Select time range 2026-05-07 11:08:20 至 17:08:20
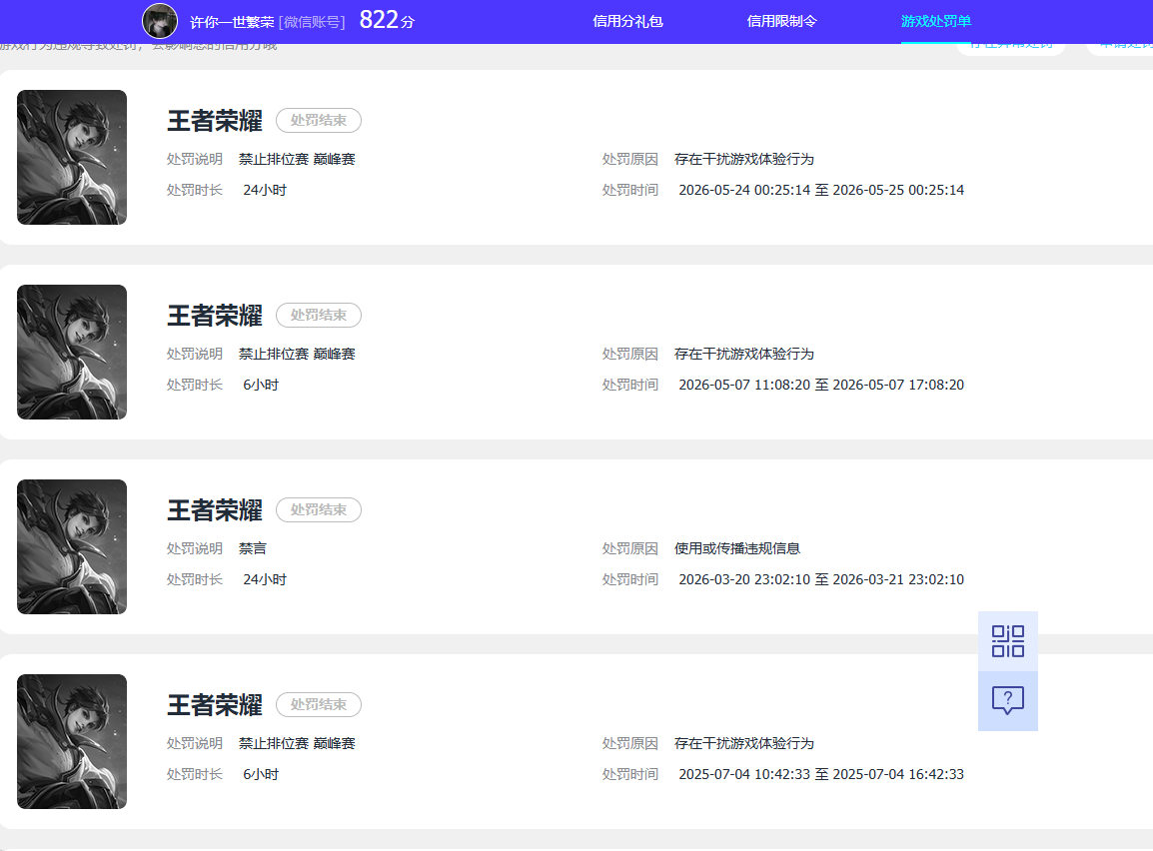This screenshot has width=1153, height=851. (821, 386)
